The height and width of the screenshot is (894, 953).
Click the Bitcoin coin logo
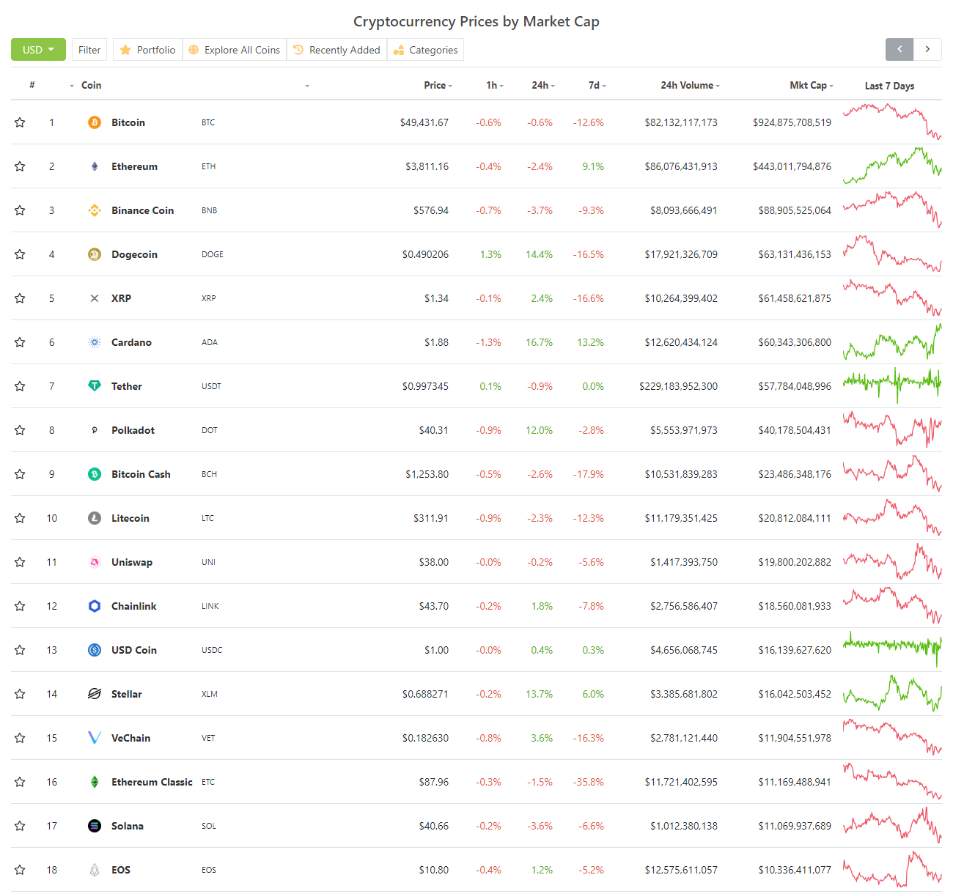coord(94,122)
